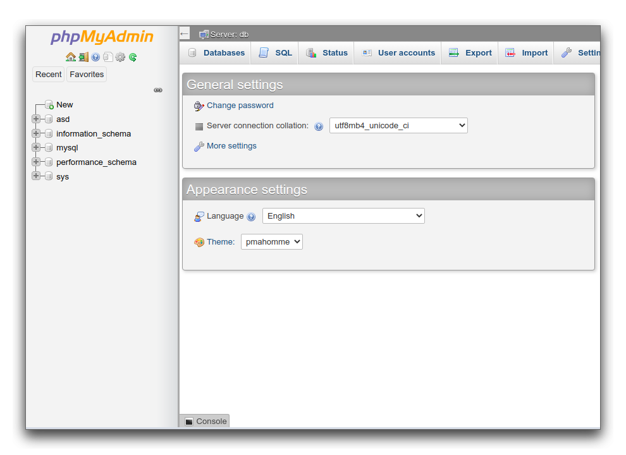Switch to the SQL tab
Image resolution: width=626 pixels, height=455 pixels.
point(275,52)
